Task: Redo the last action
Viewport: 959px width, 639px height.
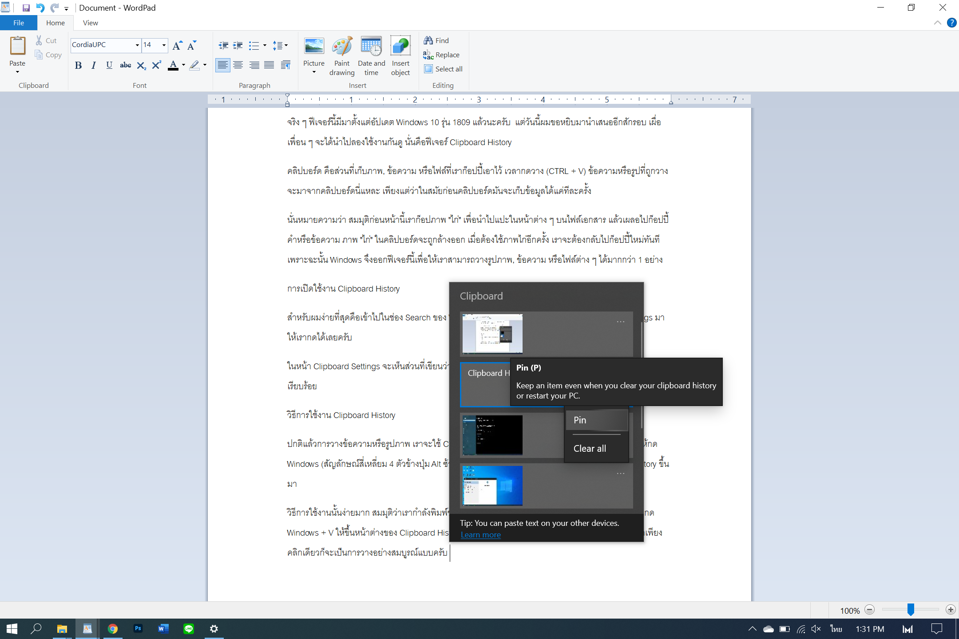Action: [54, 8]
